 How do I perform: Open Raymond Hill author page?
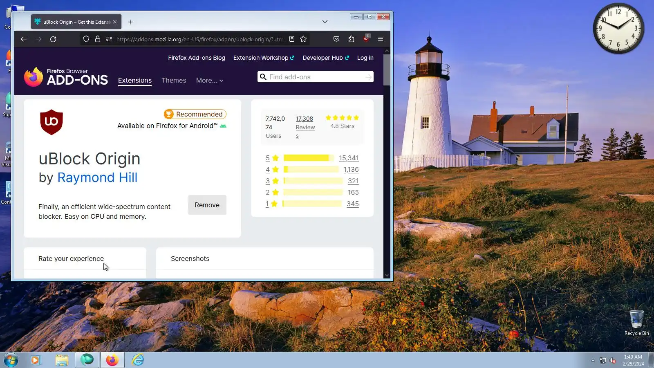[x=97, y=177]
